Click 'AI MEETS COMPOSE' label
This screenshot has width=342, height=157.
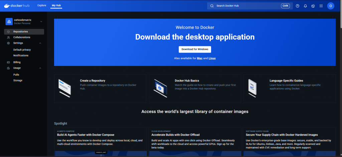66,131
